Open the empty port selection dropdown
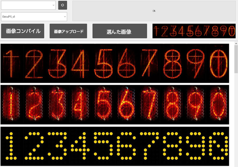The image size is (238, 167). [28, 5]
